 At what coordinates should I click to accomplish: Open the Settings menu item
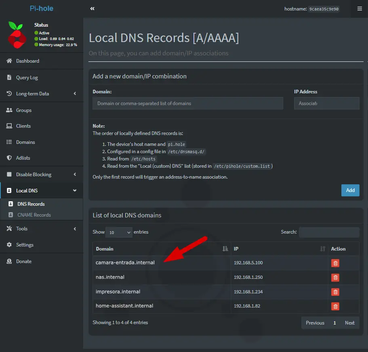[42, 245]
